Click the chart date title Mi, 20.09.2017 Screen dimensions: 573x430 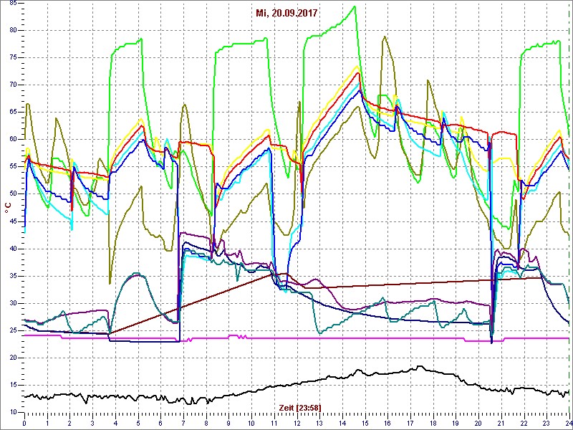[286, 14]
